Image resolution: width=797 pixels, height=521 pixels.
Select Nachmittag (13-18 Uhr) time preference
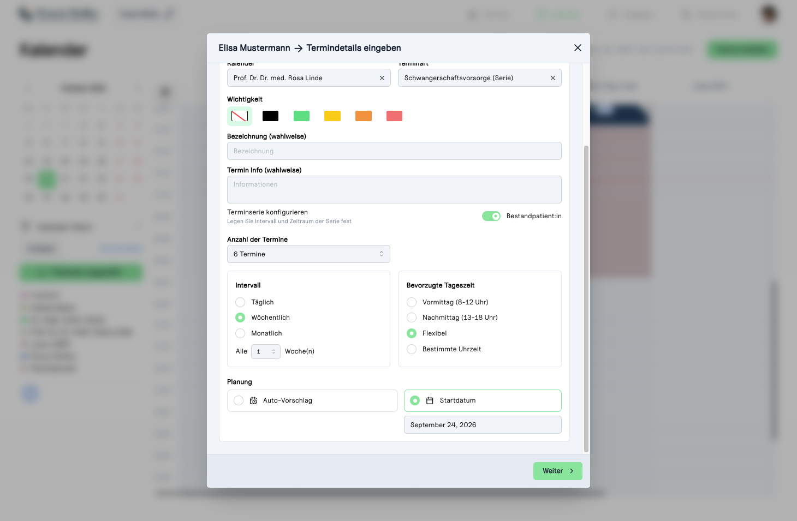click(412, 318)
